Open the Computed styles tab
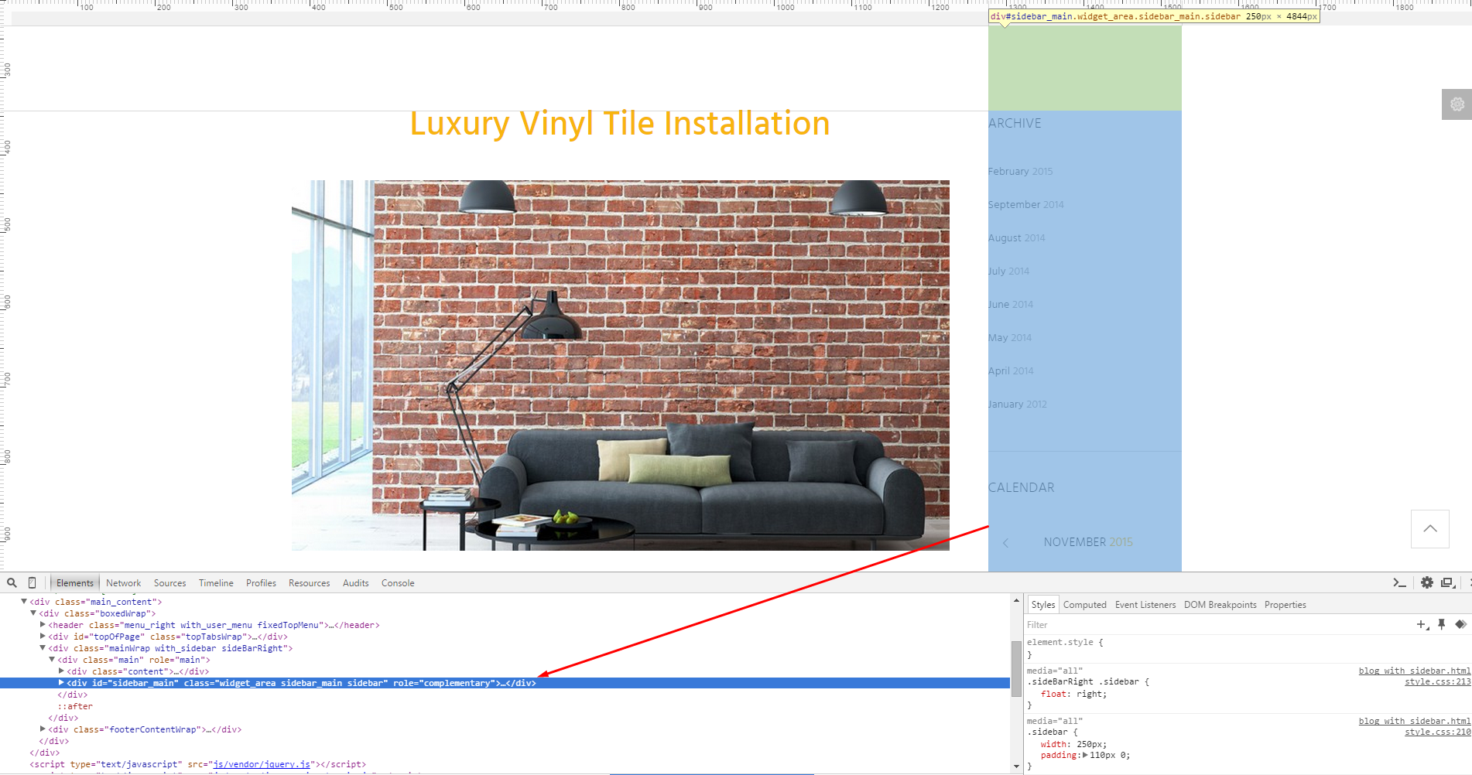The height and width of the screenshot is (775, 1472). pyautogui.click(x=1084, y=605)
